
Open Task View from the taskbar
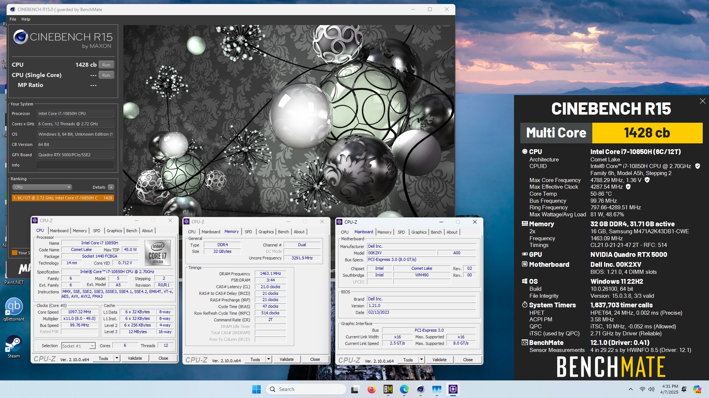click(355, 389)
